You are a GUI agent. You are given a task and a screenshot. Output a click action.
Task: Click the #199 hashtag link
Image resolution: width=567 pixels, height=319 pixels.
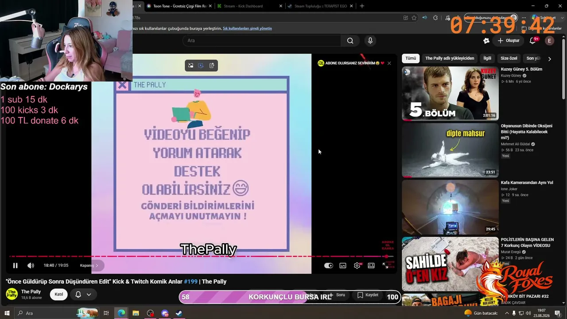pos(190,282)
